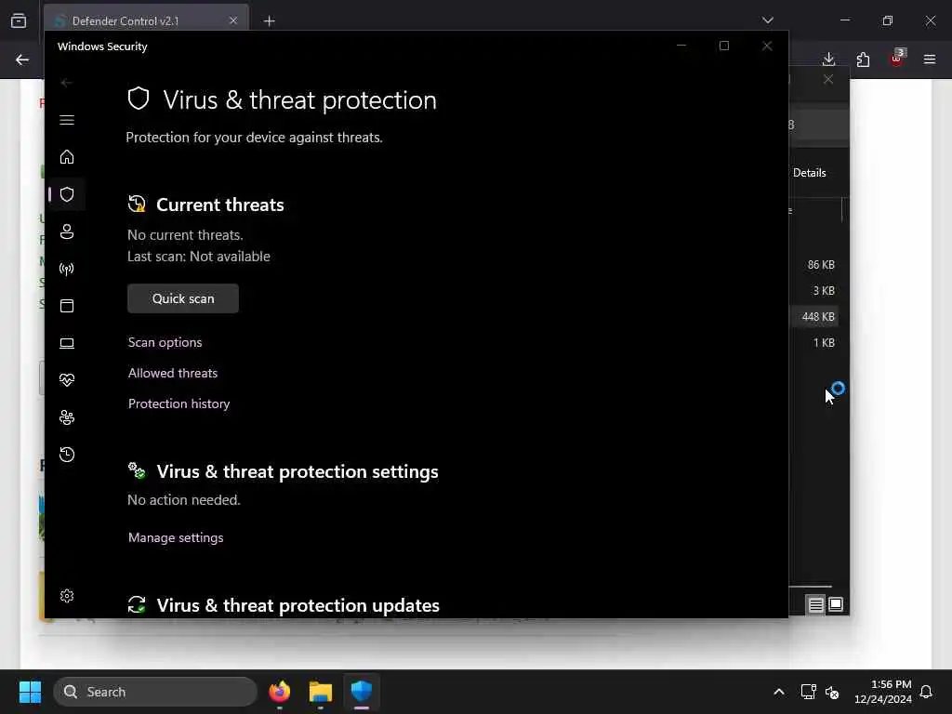This screenshot has height=714, width=952.
Task: Click the network icon in the system tray
Action: click(x=808, y=692)
